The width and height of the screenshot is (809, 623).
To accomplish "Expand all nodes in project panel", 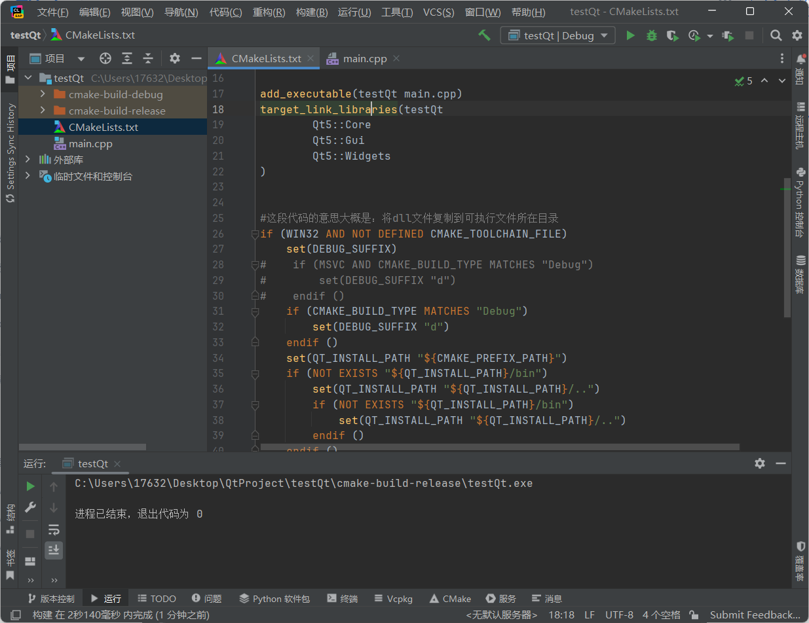I will pyautogui.click(x=127, y=58).
